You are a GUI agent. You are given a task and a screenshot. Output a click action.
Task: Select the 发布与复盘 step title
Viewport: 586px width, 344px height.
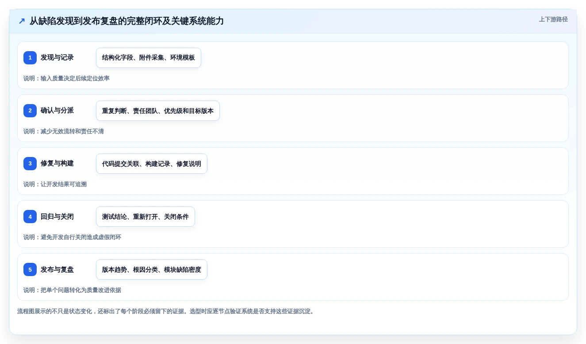tap(57, 269)
